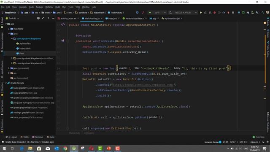Toggle Resource Manager side tab
This screenshot has height=152, width=270.
coord(2,42)
